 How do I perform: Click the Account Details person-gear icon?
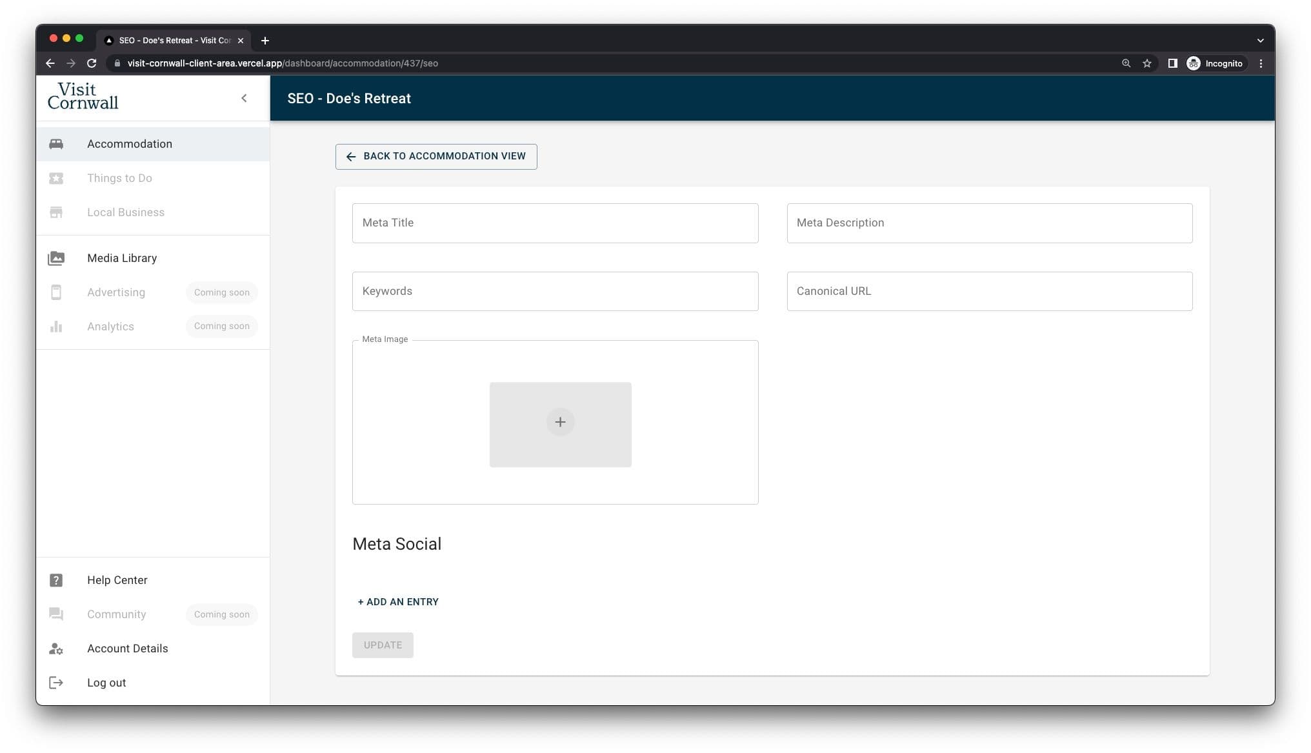point(56,648)
